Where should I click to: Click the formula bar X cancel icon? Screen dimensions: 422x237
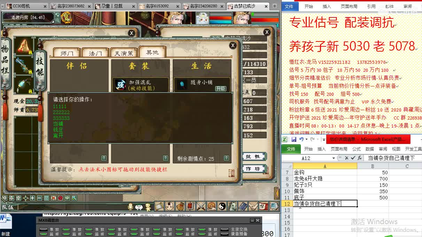pyautogui.click(x=347, y=158)
